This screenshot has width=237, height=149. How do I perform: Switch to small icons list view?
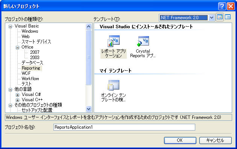(x=228, y=17)
